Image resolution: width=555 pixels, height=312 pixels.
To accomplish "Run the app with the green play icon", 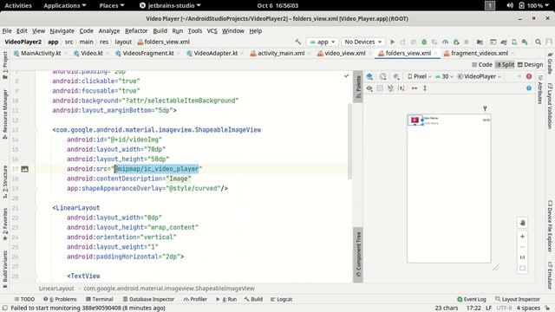I will pos(392,42).
